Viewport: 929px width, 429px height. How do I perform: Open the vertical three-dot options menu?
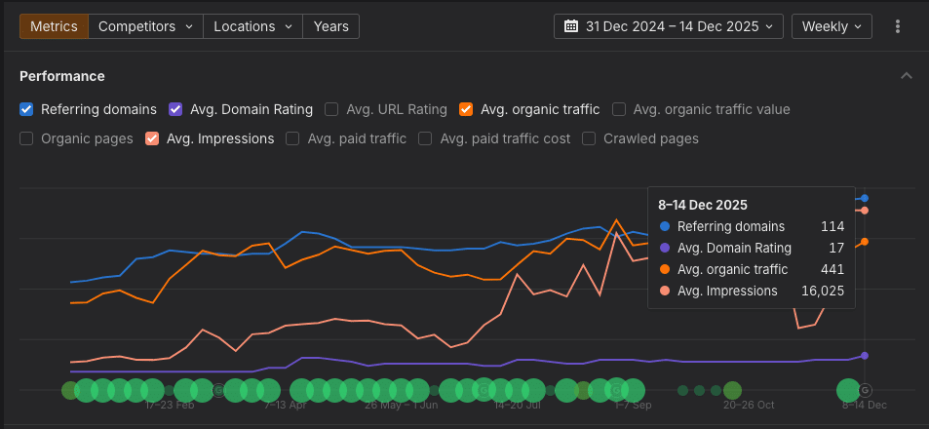click(898, 26)
